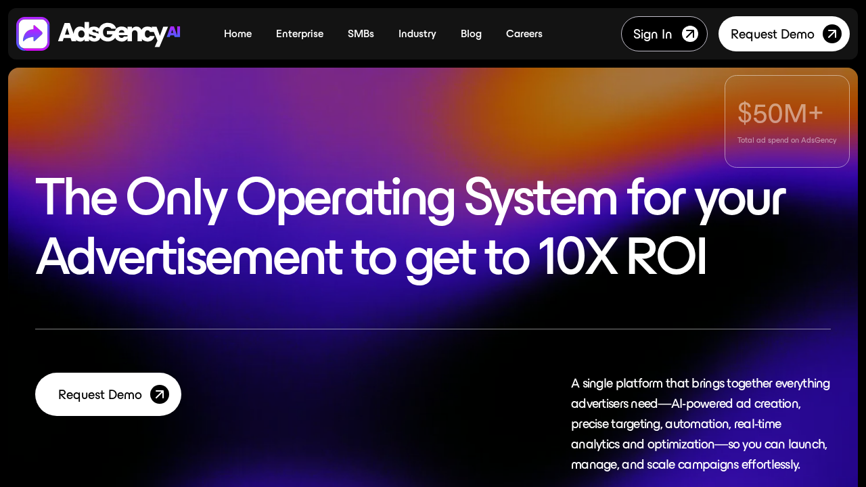Navigate to the Industry page

tap(417, 33)
